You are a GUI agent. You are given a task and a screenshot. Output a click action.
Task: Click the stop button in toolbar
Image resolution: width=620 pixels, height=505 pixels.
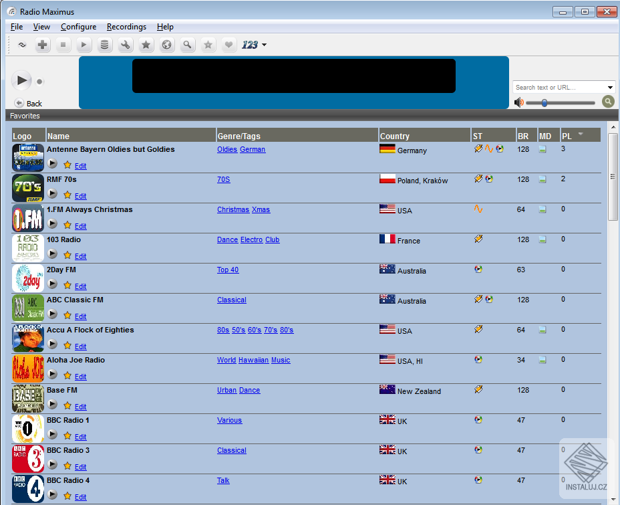(63, 45)
